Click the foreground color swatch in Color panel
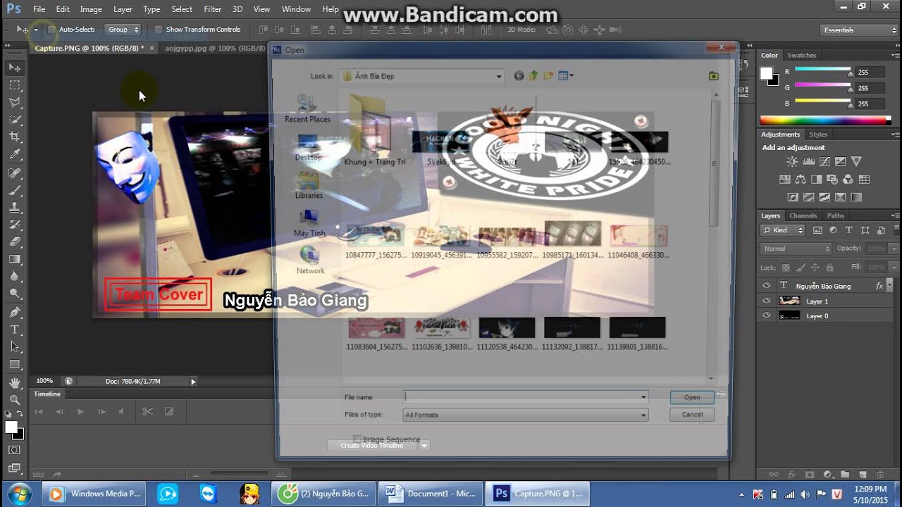The image size is (902, 507). pyautogui.click(x=767, y=73)
